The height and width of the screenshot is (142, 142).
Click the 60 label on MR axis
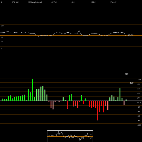point(138,89)
